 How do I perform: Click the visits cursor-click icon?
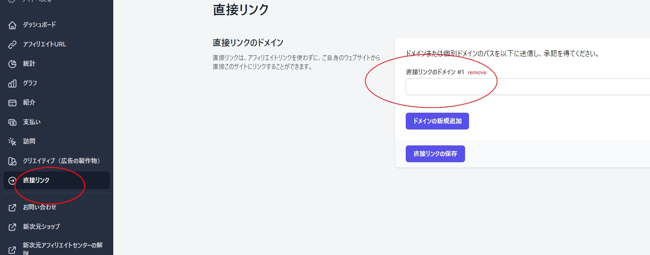(x=12, y=141)
